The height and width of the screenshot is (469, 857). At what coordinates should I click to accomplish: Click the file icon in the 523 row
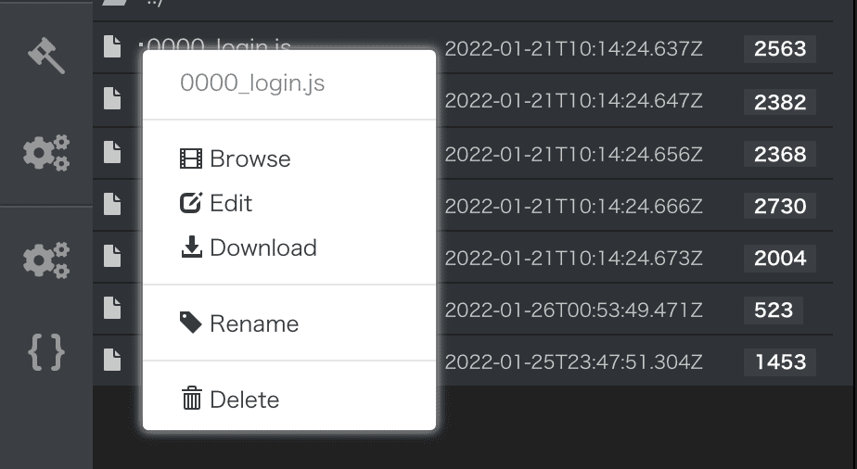click(112, 308)
